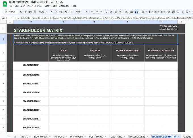
Task: Open the File menu
Action: pyautogui.click(x=11, y=6)
